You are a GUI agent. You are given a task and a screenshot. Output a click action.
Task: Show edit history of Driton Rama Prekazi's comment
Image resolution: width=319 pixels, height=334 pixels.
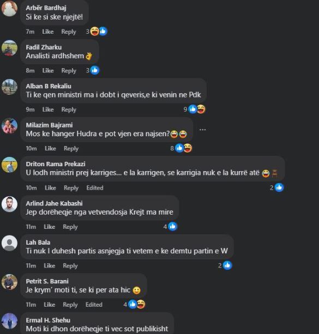(95, 188)
